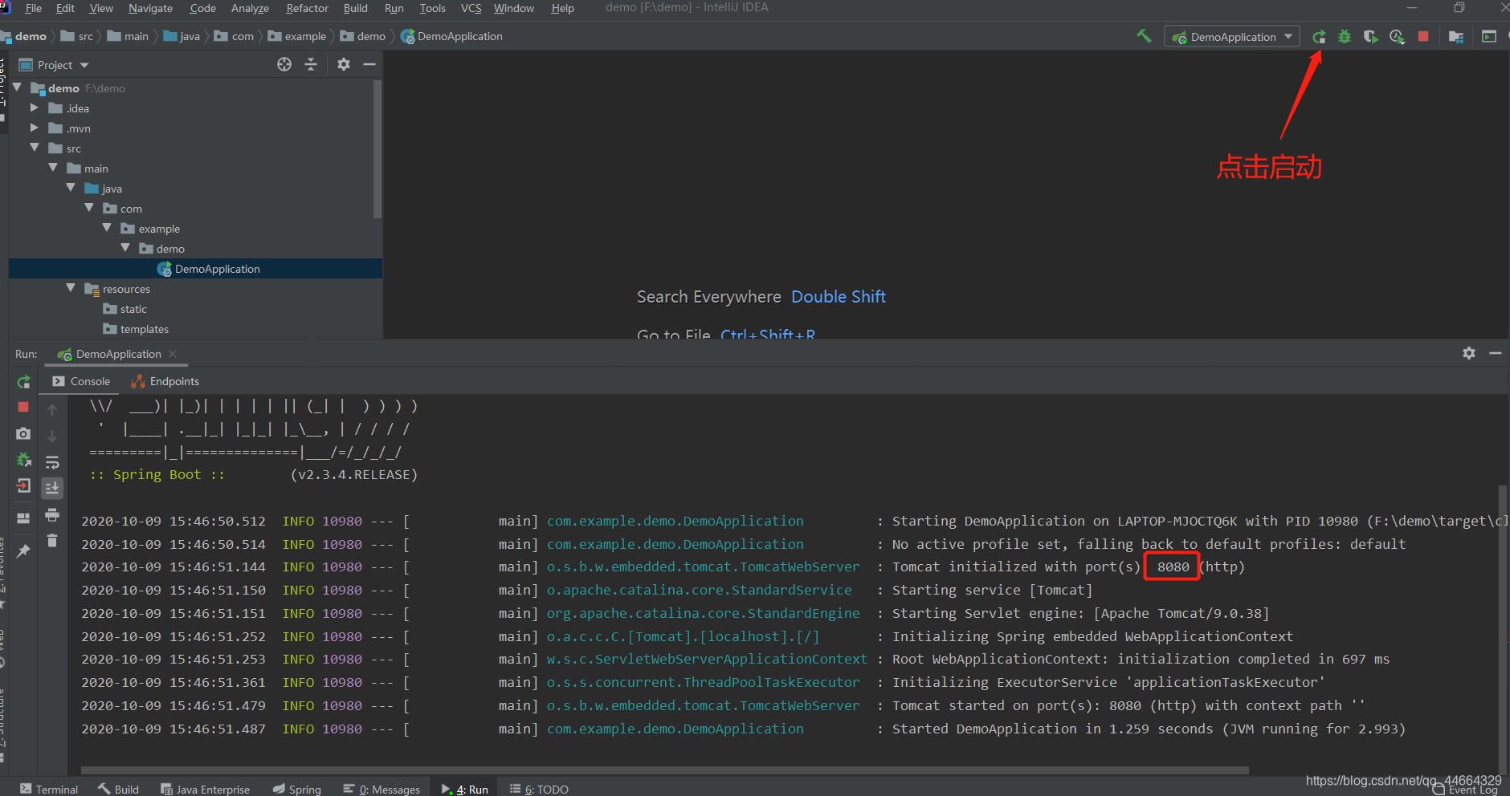
Task: Open the Refactor menu
Action: (308, 8)
